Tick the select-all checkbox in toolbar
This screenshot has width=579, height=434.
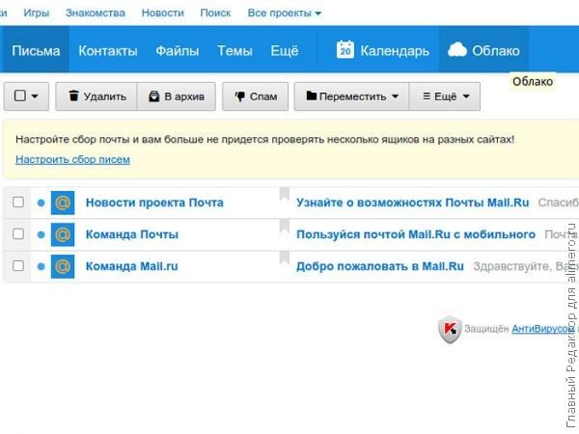coord(20,95)
